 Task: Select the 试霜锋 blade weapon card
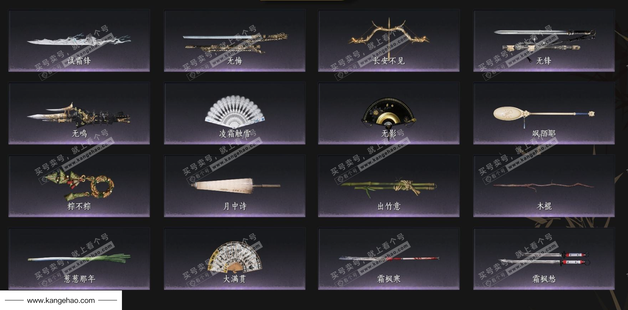(x=79, y=41)
